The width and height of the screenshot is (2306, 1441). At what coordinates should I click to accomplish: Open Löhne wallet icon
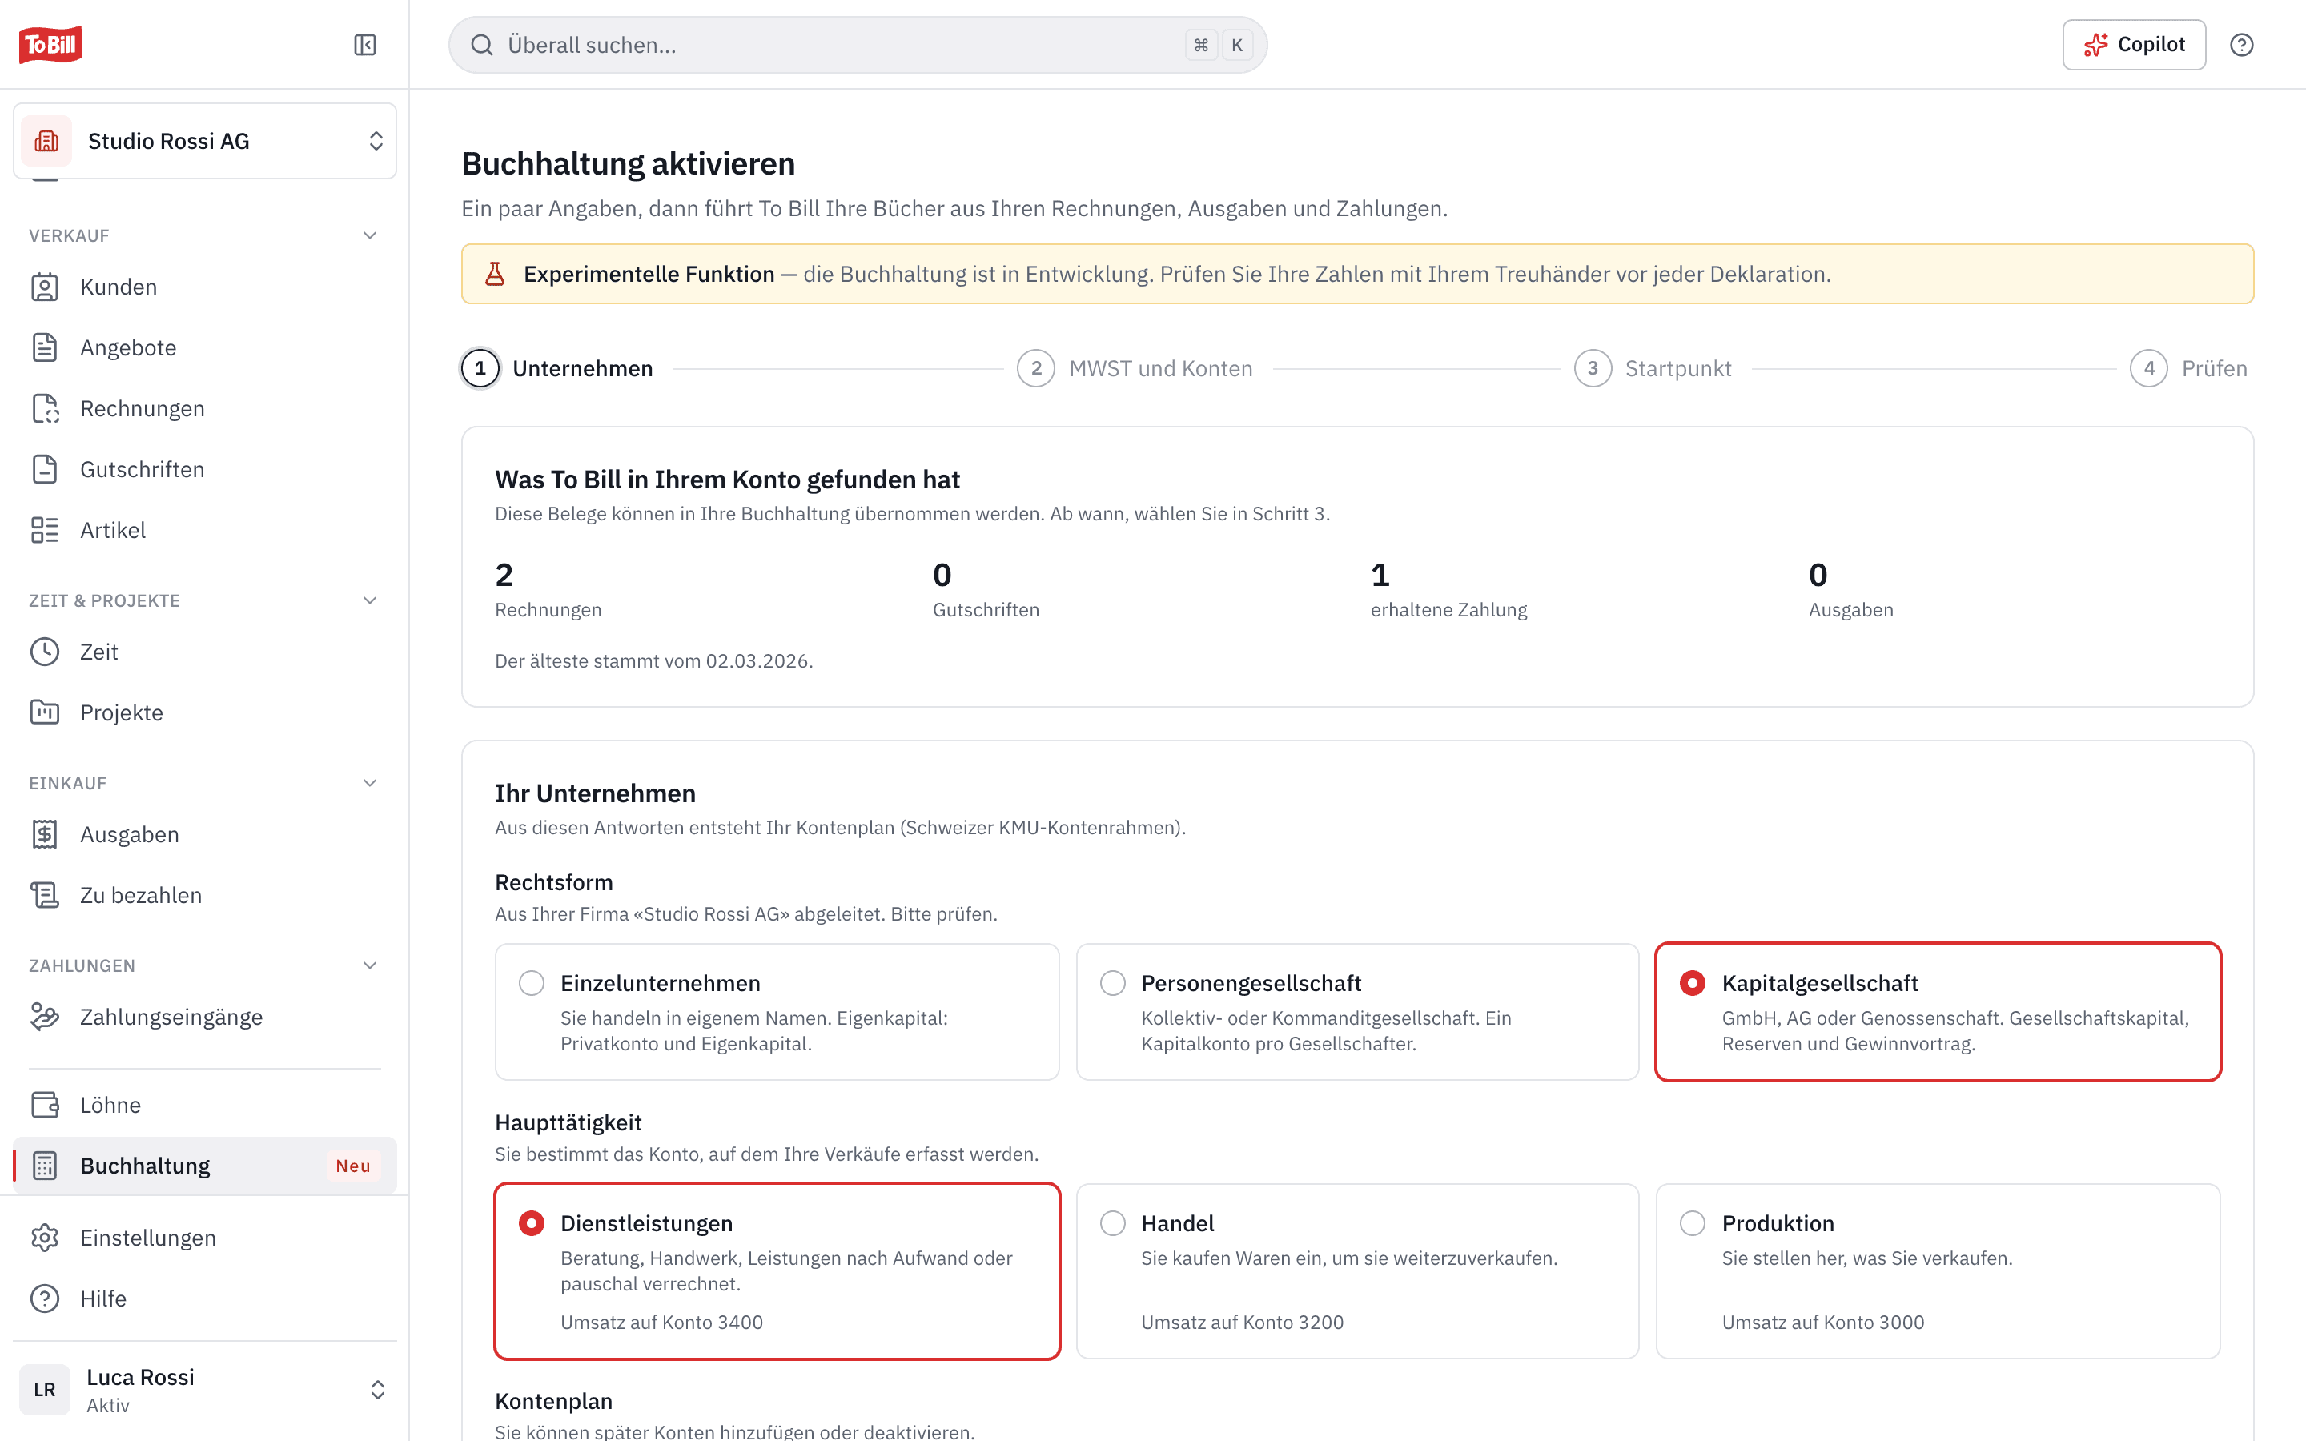coord(45,1105)
